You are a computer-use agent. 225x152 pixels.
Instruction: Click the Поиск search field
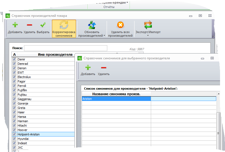coord(66,48)
